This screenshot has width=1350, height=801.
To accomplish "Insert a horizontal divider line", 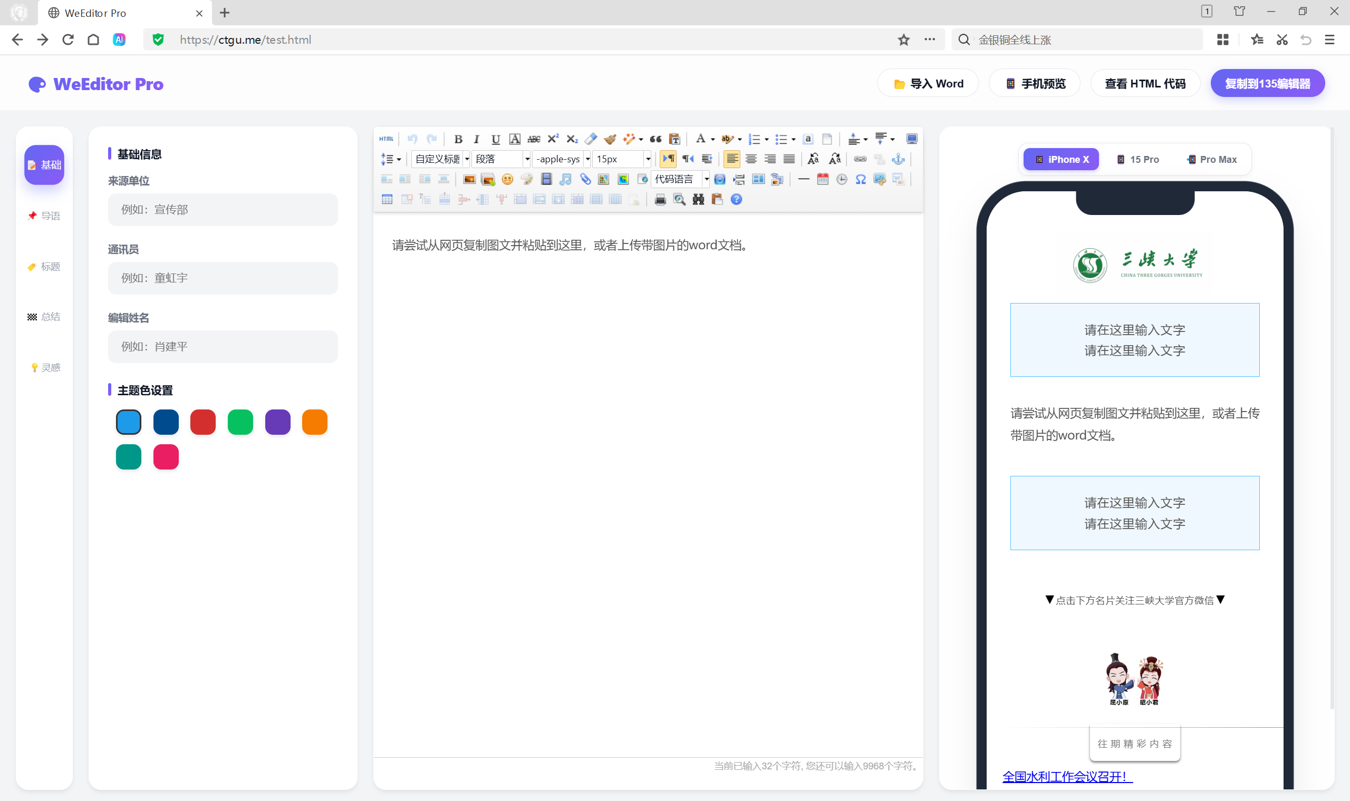I will point(804,179).
